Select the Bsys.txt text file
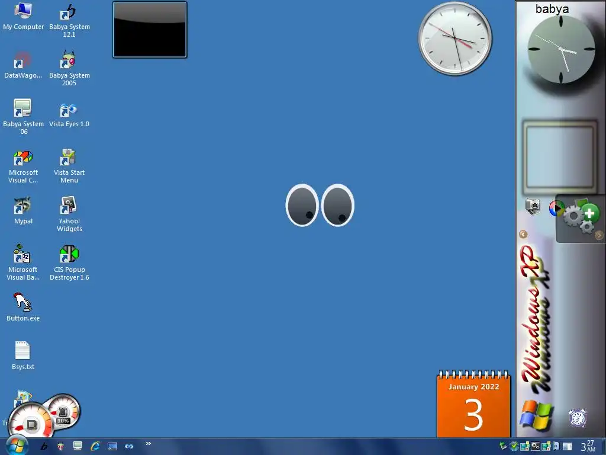The width and height of the screenshot is (606, 455). point(23,355)
